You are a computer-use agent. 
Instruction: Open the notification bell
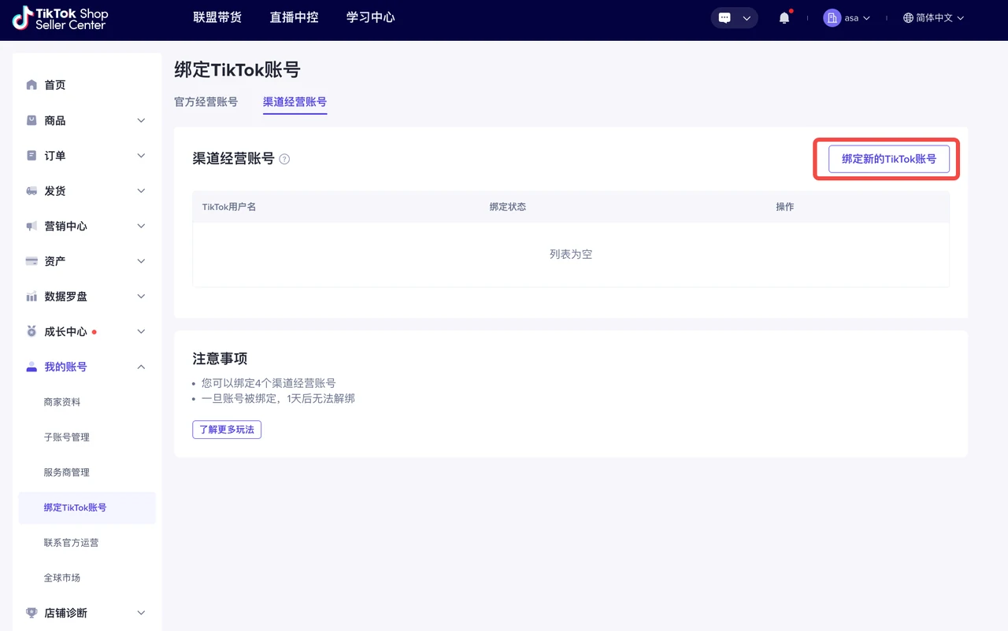click(x=784, y=18)
